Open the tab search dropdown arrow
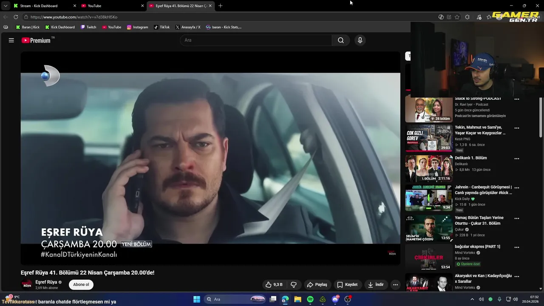This screenshot has width=544, height=306. click(x=5, y=6)
